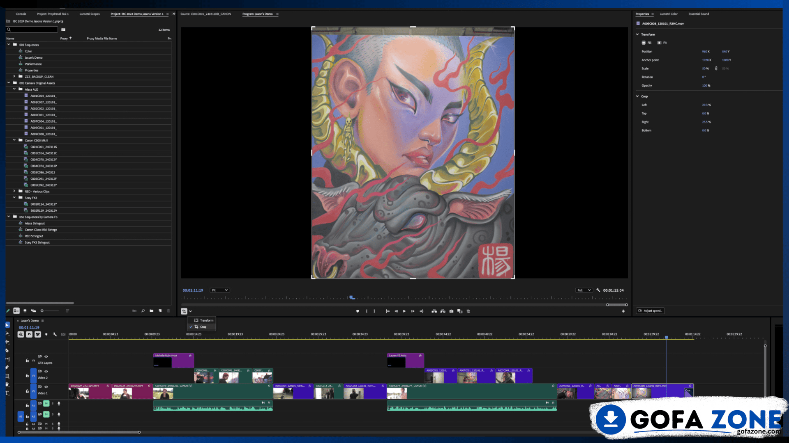This screenshot has width=789, height=443.
Task: Step back one frame in Program monitor
Action: (x=396, y=311)
